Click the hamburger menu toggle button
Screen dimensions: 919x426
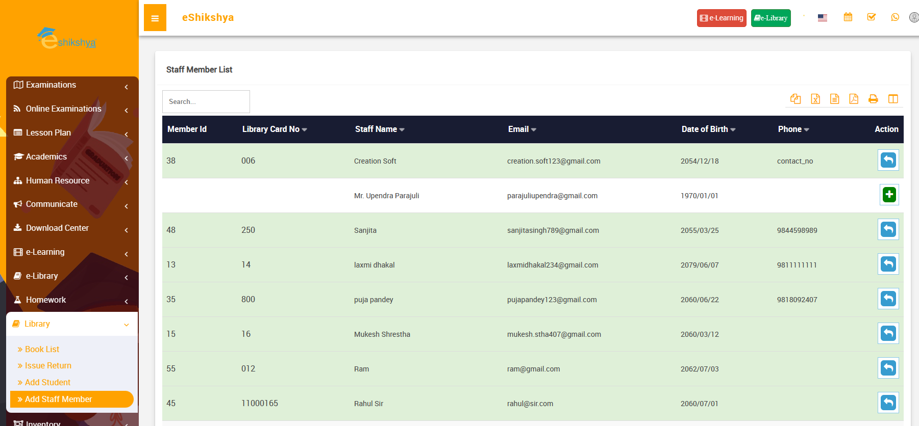click(155, 18)
